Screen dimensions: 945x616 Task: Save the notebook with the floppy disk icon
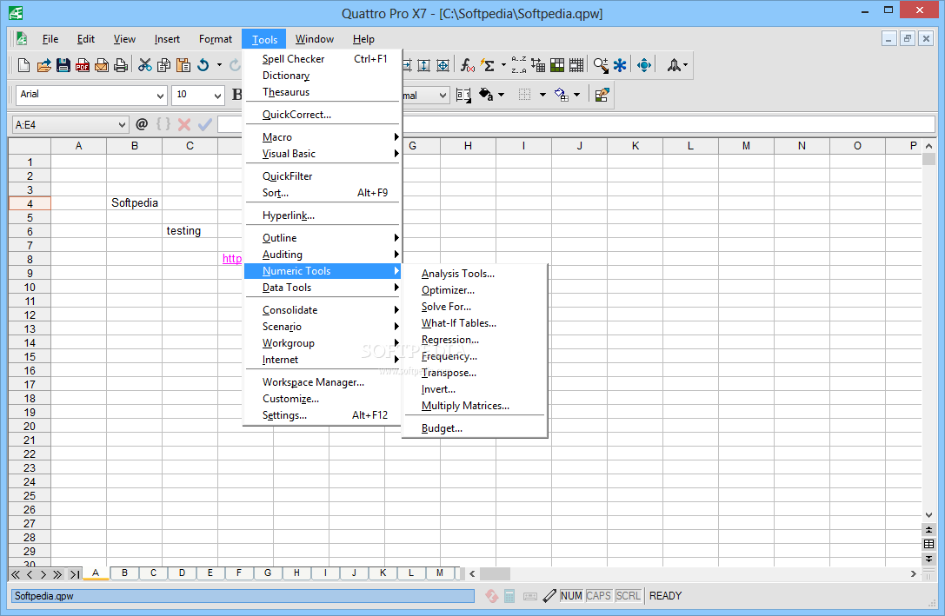click(63, 65)
